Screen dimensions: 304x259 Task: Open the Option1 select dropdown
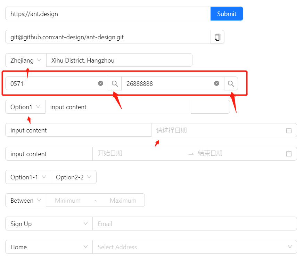click(25, 107)
